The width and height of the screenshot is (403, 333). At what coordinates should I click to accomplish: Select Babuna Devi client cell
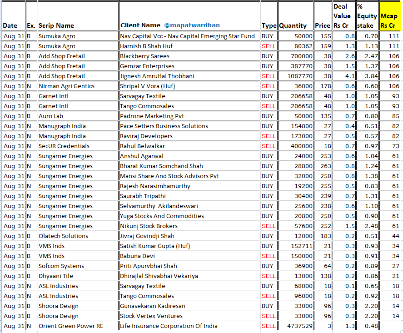[x=189, y=256]
